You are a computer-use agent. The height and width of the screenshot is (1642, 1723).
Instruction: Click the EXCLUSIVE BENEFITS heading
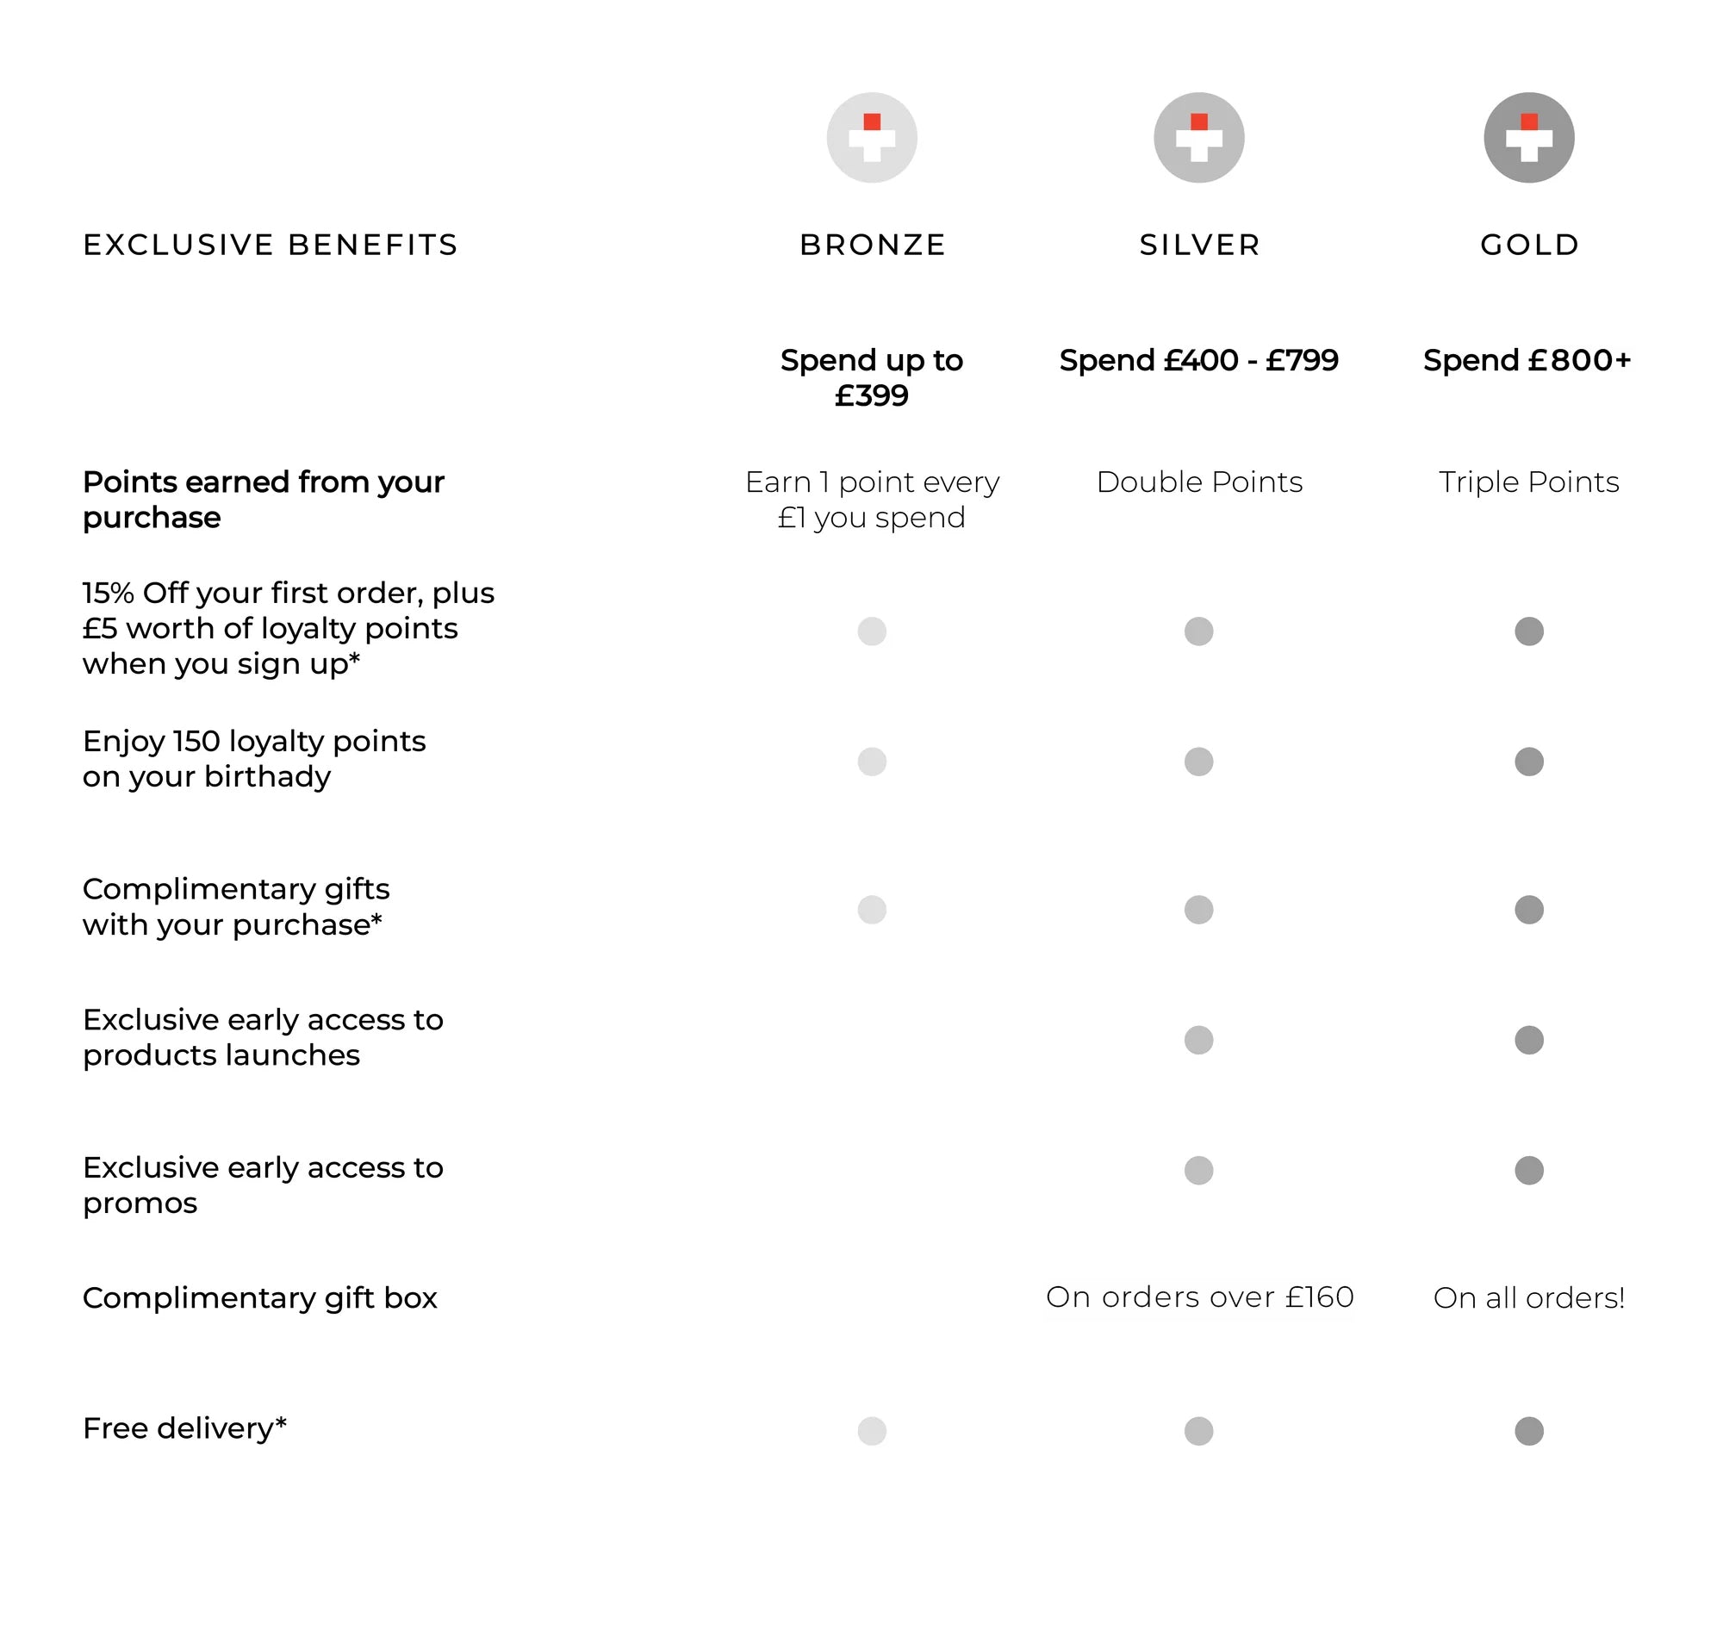[x=271, y=245]
